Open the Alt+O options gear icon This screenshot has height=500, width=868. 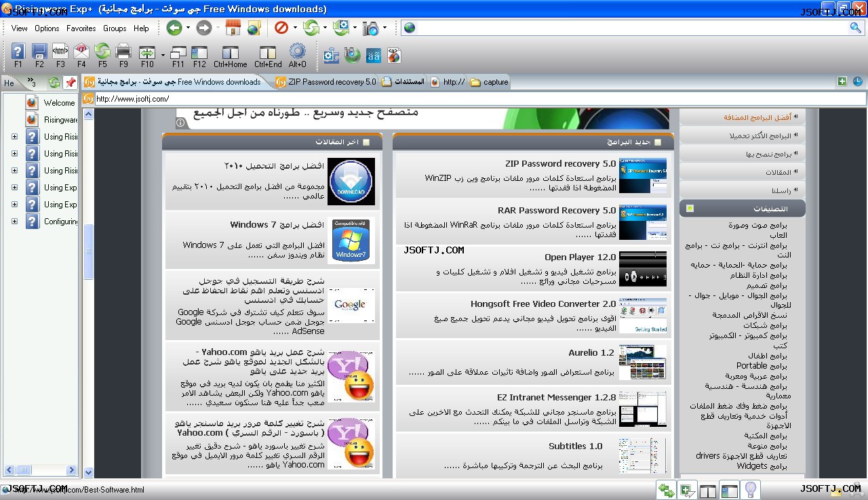[x=298, y=51]
